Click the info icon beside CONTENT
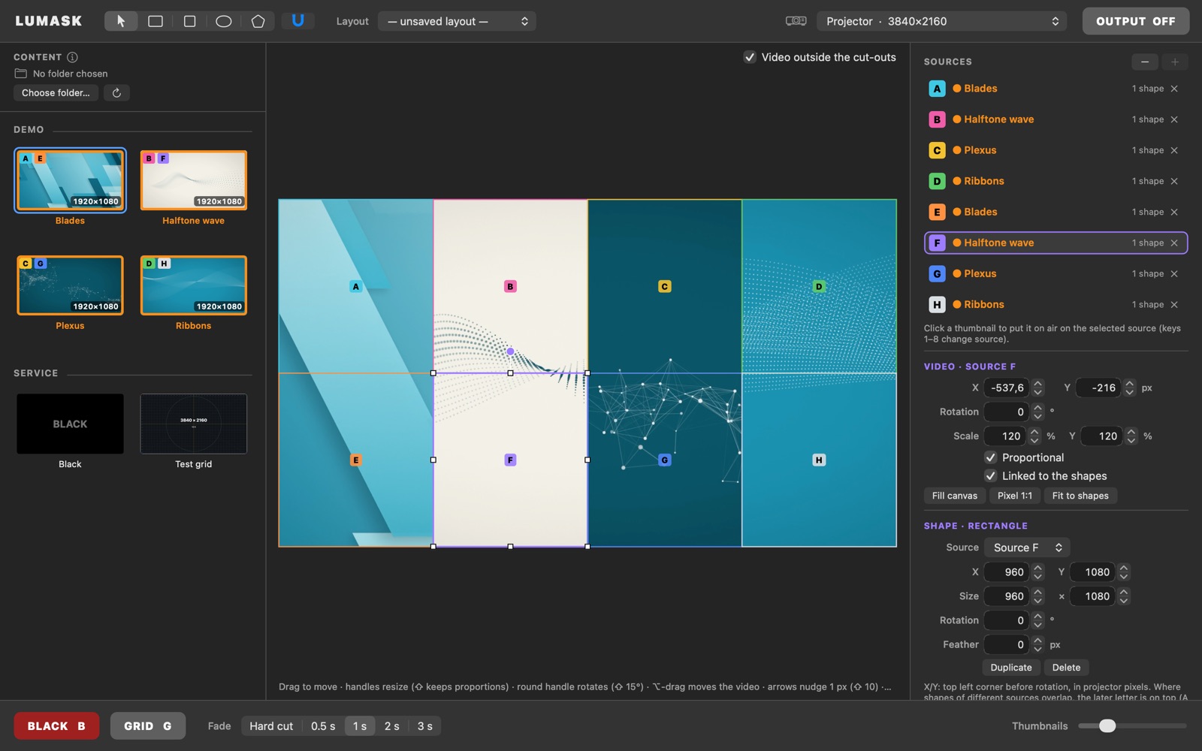 click(72, 57)
